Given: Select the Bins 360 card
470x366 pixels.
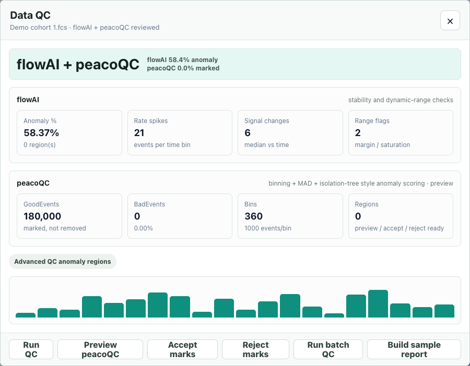Looking at the screenshot, I should click(290, 216).
